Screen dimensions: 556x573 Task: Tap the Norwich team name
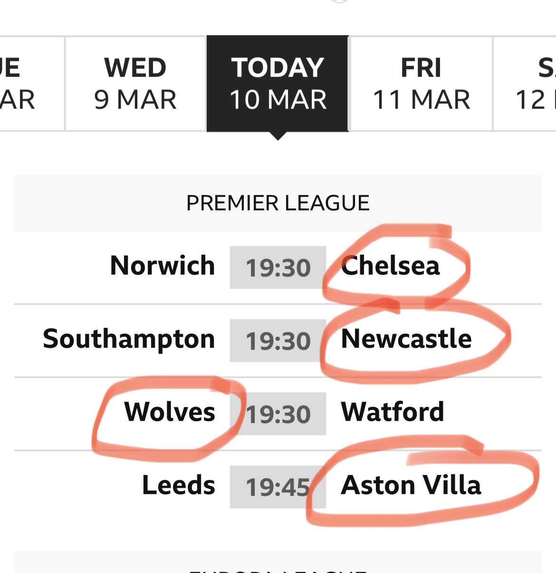(x=163, y=266)
